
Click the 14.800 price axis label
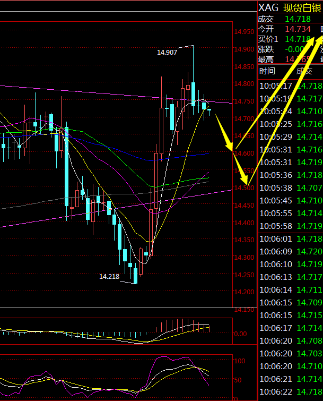pyautogui.click(x=245, y=83)
